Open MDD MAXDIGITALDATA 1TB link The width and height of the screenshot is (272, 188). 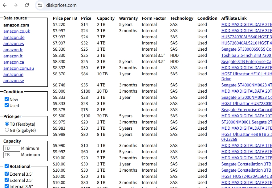click(x=246, y=146)
